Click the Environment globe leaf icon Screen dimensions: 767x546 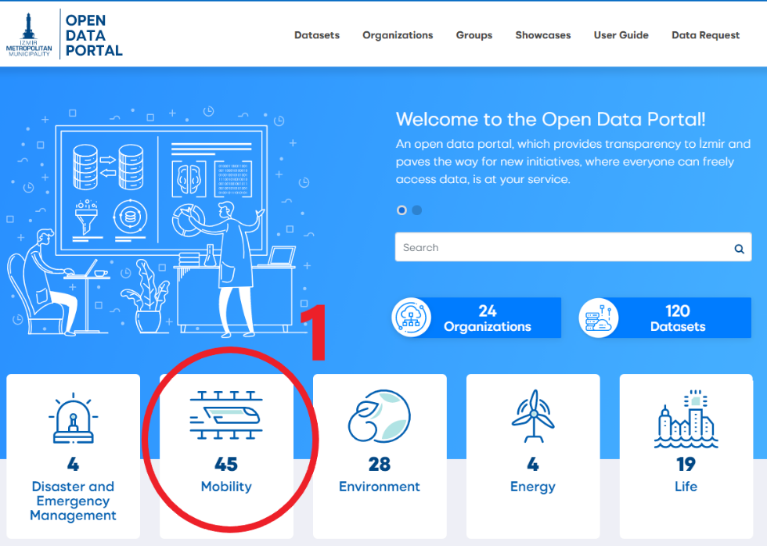pos(379,416)
